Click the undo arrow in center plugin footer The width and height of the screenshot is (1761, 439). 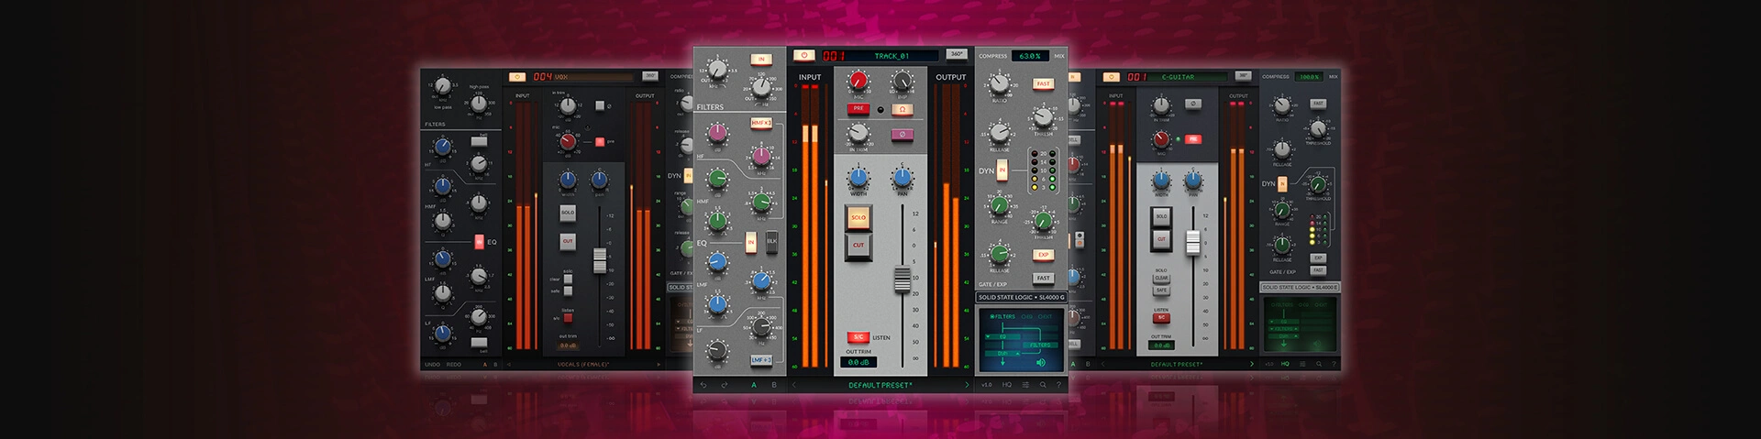point(703,385)
